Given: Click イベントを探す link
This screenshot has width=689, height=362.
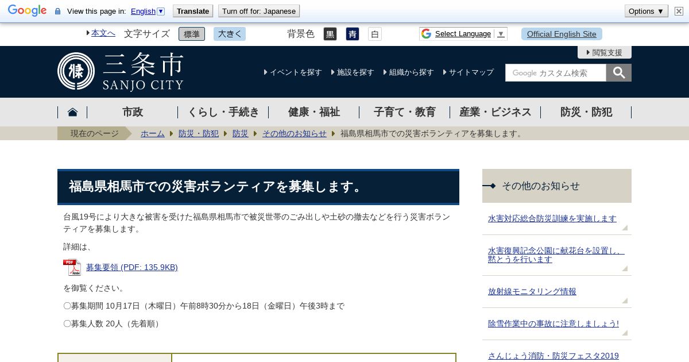Looking at the screenshot, I should coord(296,72).
